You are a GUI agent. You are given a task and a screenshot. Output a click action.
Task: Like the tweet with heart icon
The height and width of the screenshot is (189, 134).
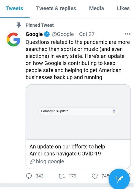95,176
